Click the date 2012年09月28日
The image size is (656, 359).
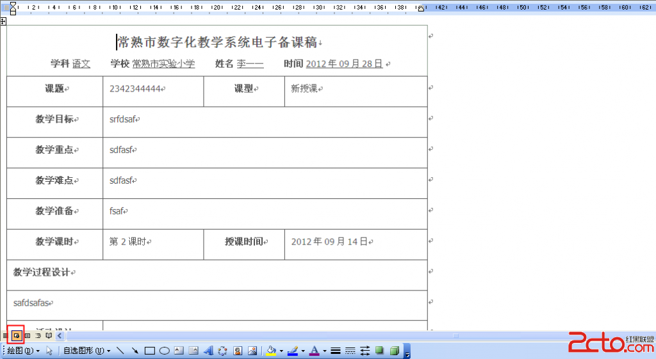344,64
